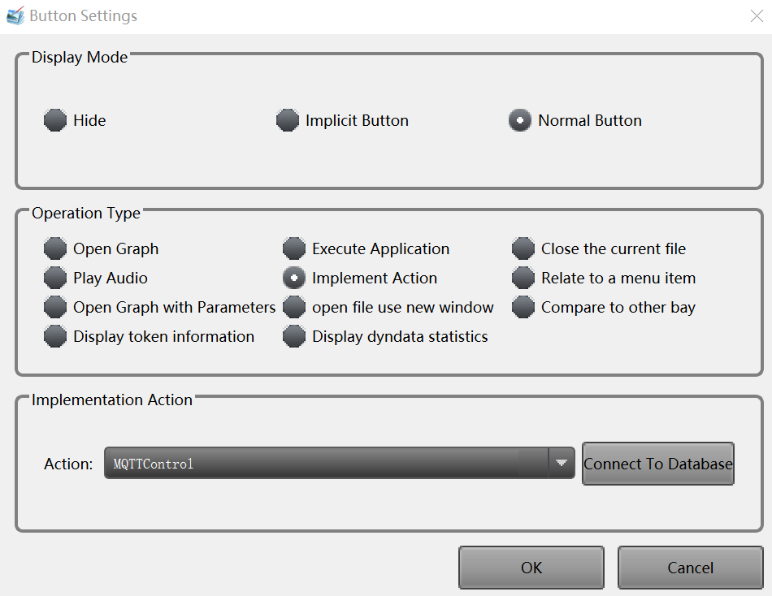Select Relate to a menu item
Viewport: 772px width, 596px height.
(523, 279)
